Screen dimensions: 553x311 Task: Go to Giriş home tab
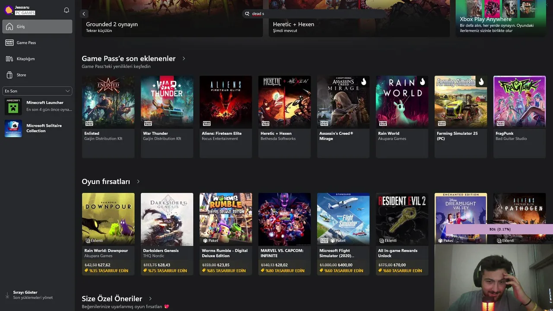tap(37, 26)
